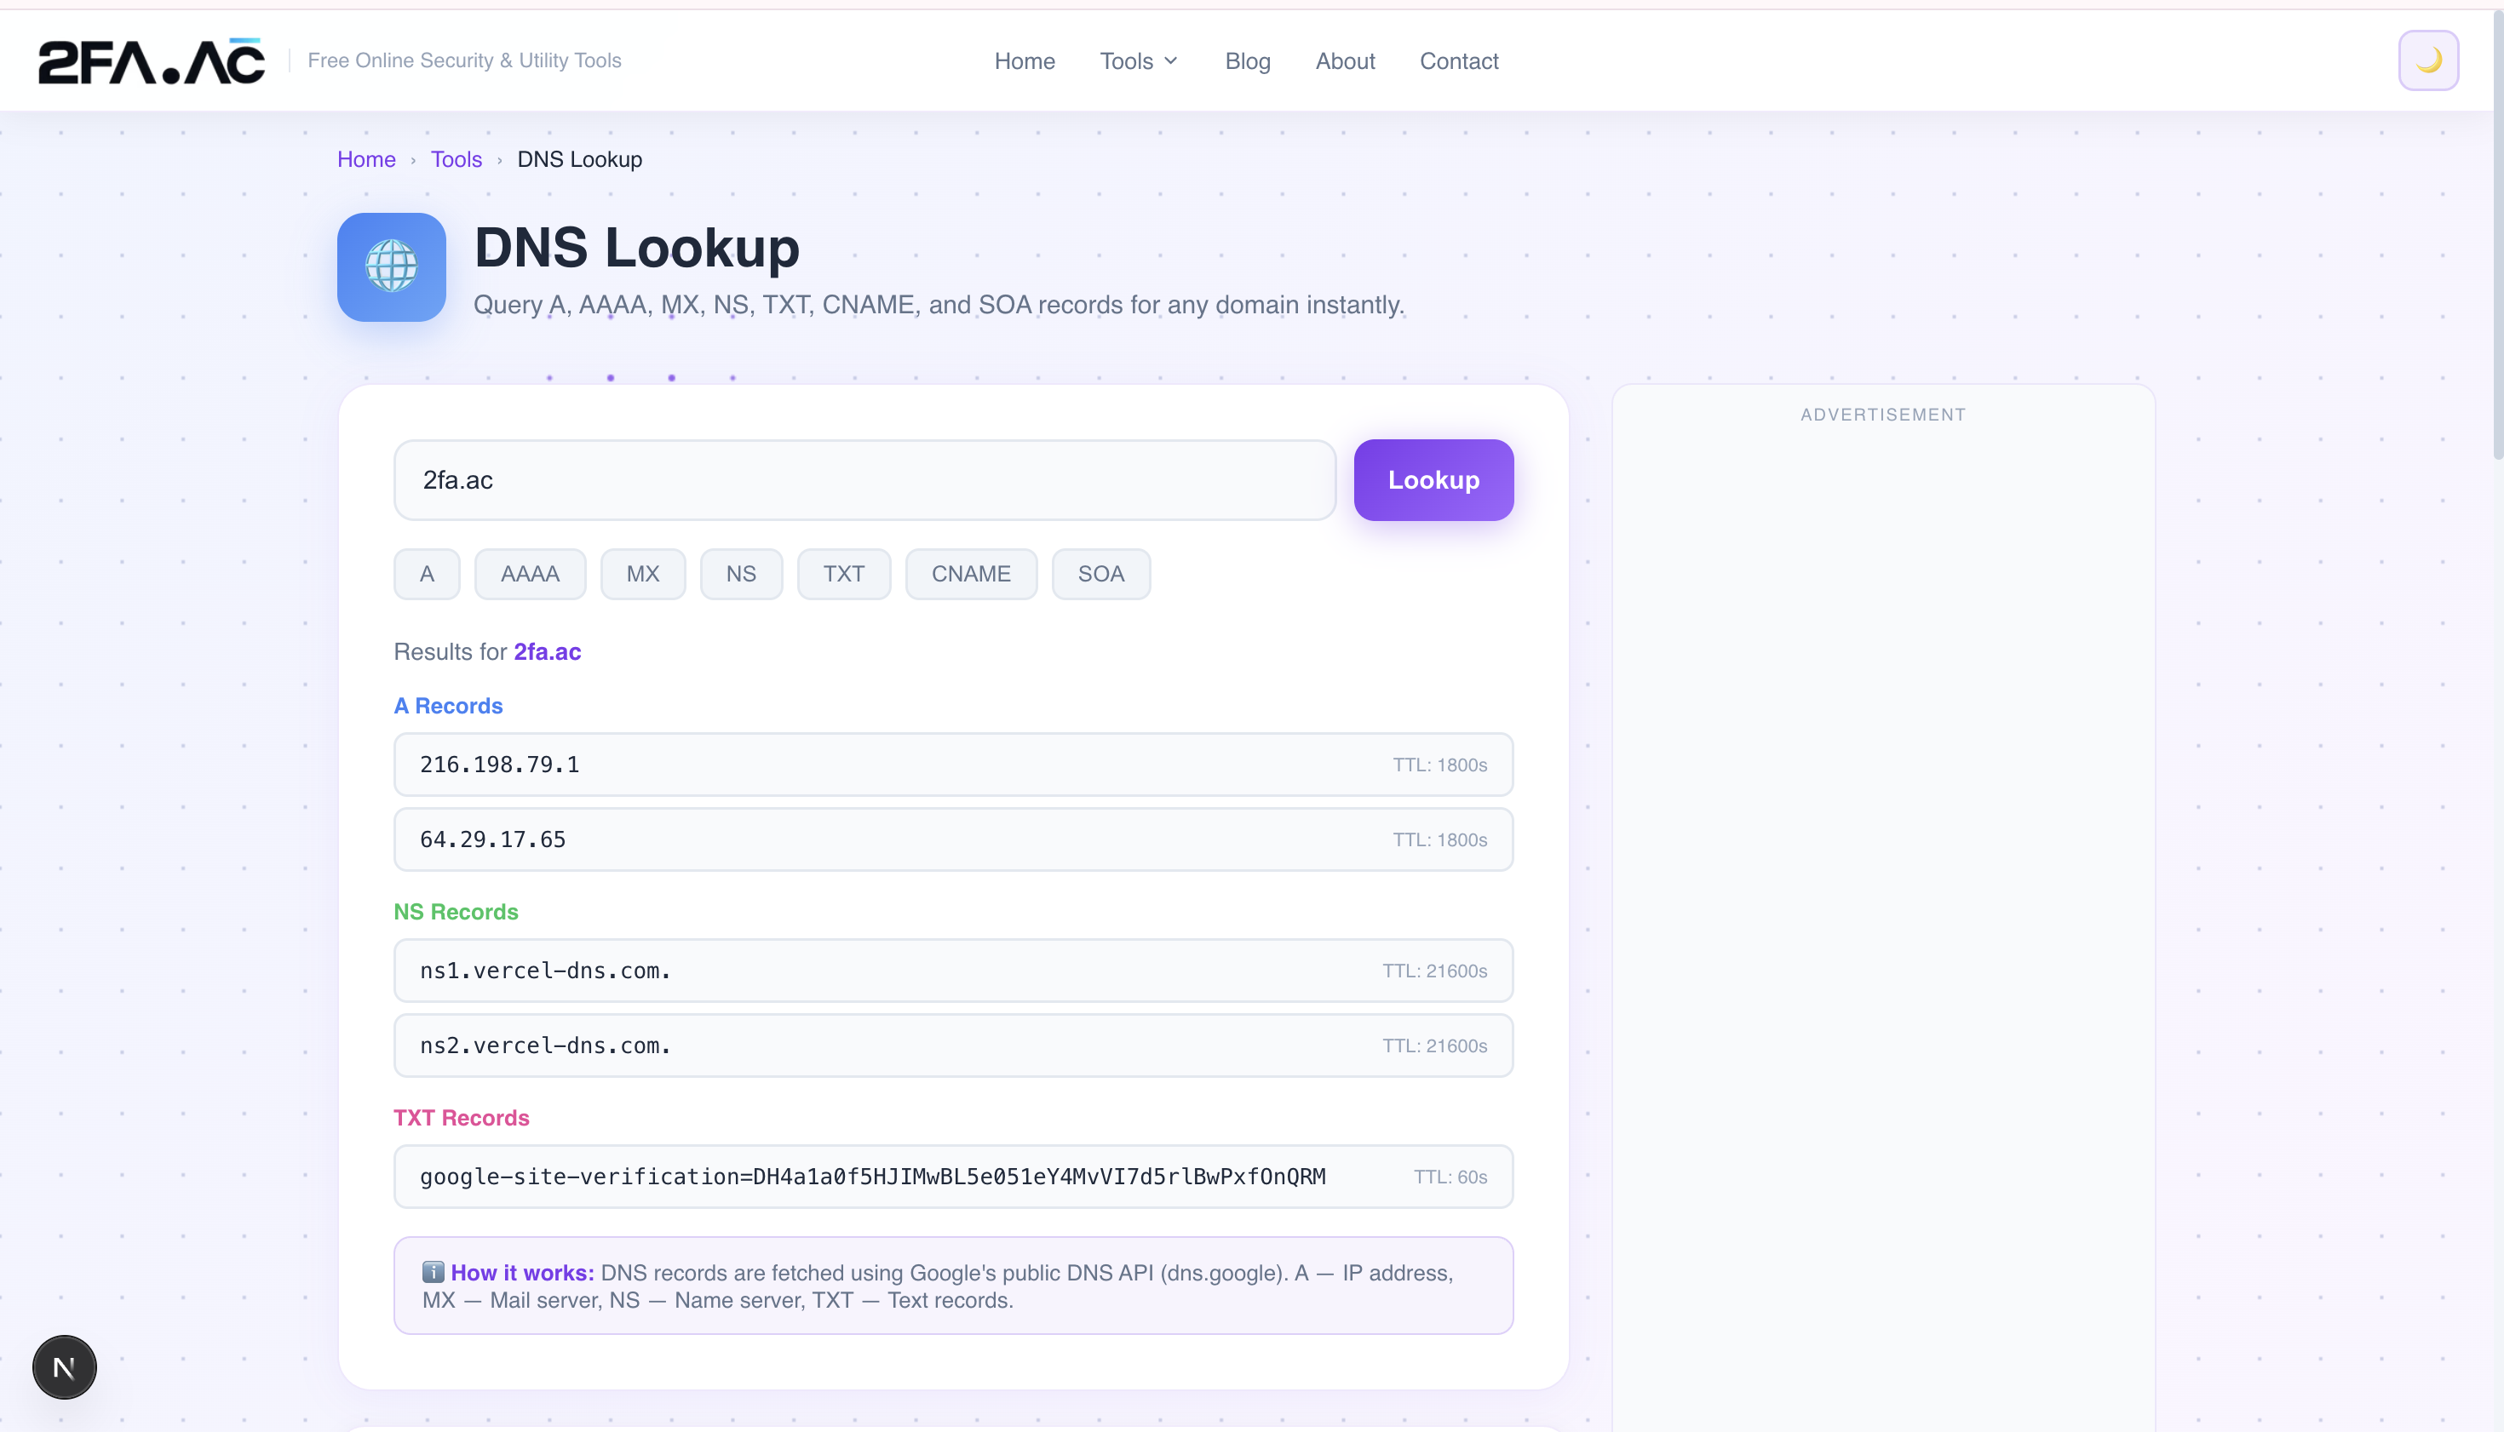Image resolution: width=2504 pixels, height=1432 pixels.
Task: Click the 2fa.ac name in Results for
Action: point(547,651)
